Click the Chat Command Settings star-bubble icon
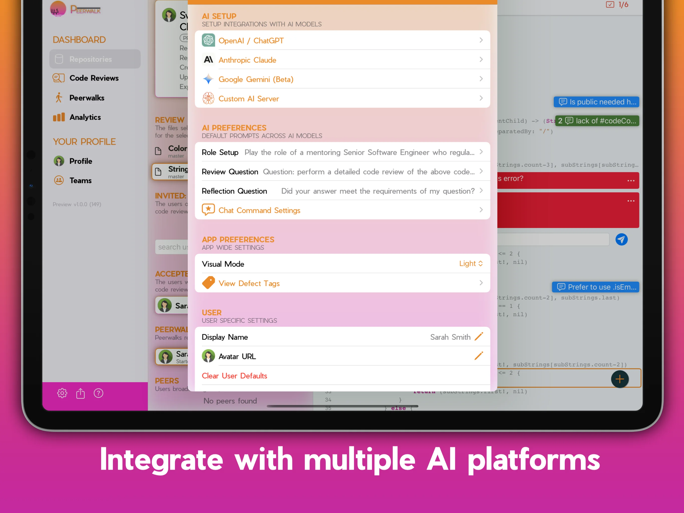 (x=208, y=210)
